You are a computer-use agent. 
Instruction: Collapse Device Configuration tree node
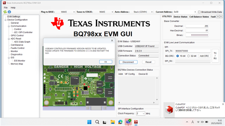click(6, 20)
